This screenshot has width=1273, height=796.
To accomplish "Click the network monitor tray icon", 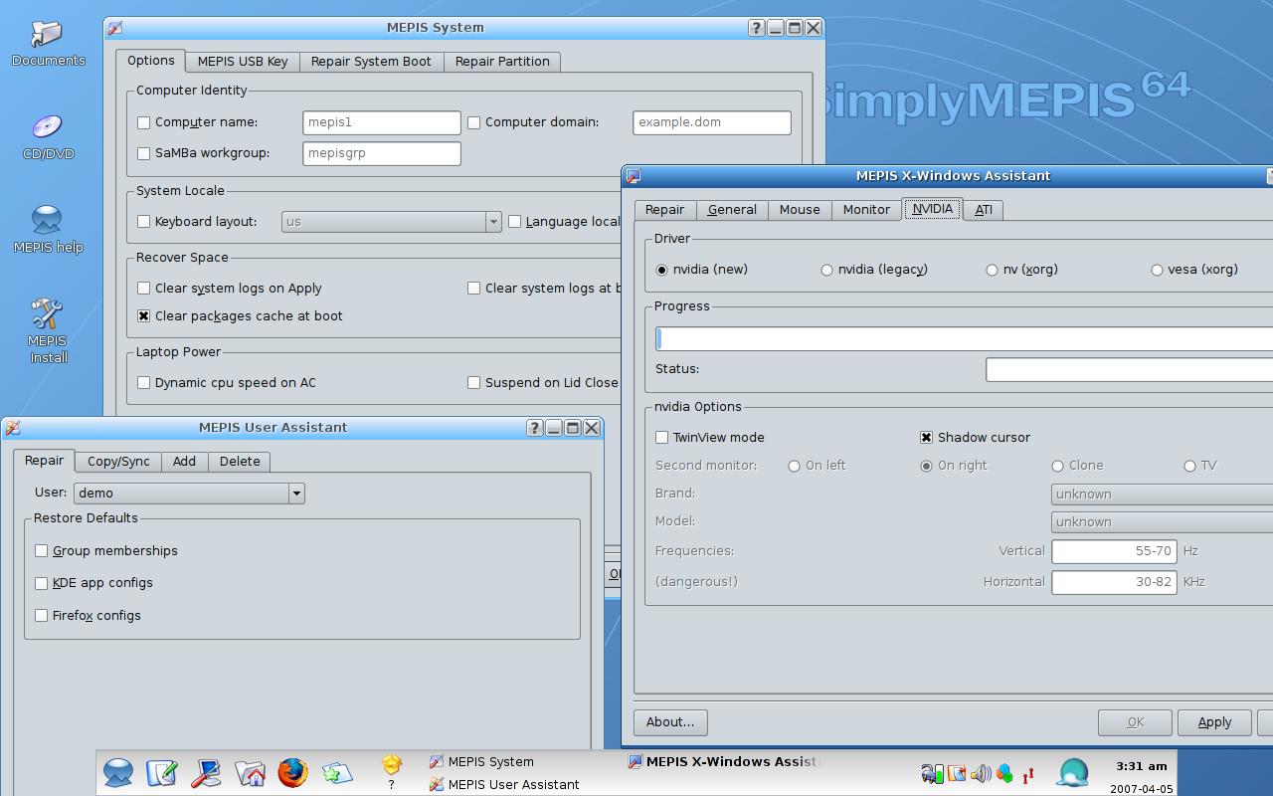I will 932,773.
